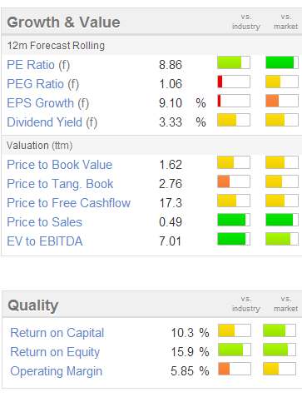Open the PE Ratio (f) link
302x397 pixels.
click(38, 65)
